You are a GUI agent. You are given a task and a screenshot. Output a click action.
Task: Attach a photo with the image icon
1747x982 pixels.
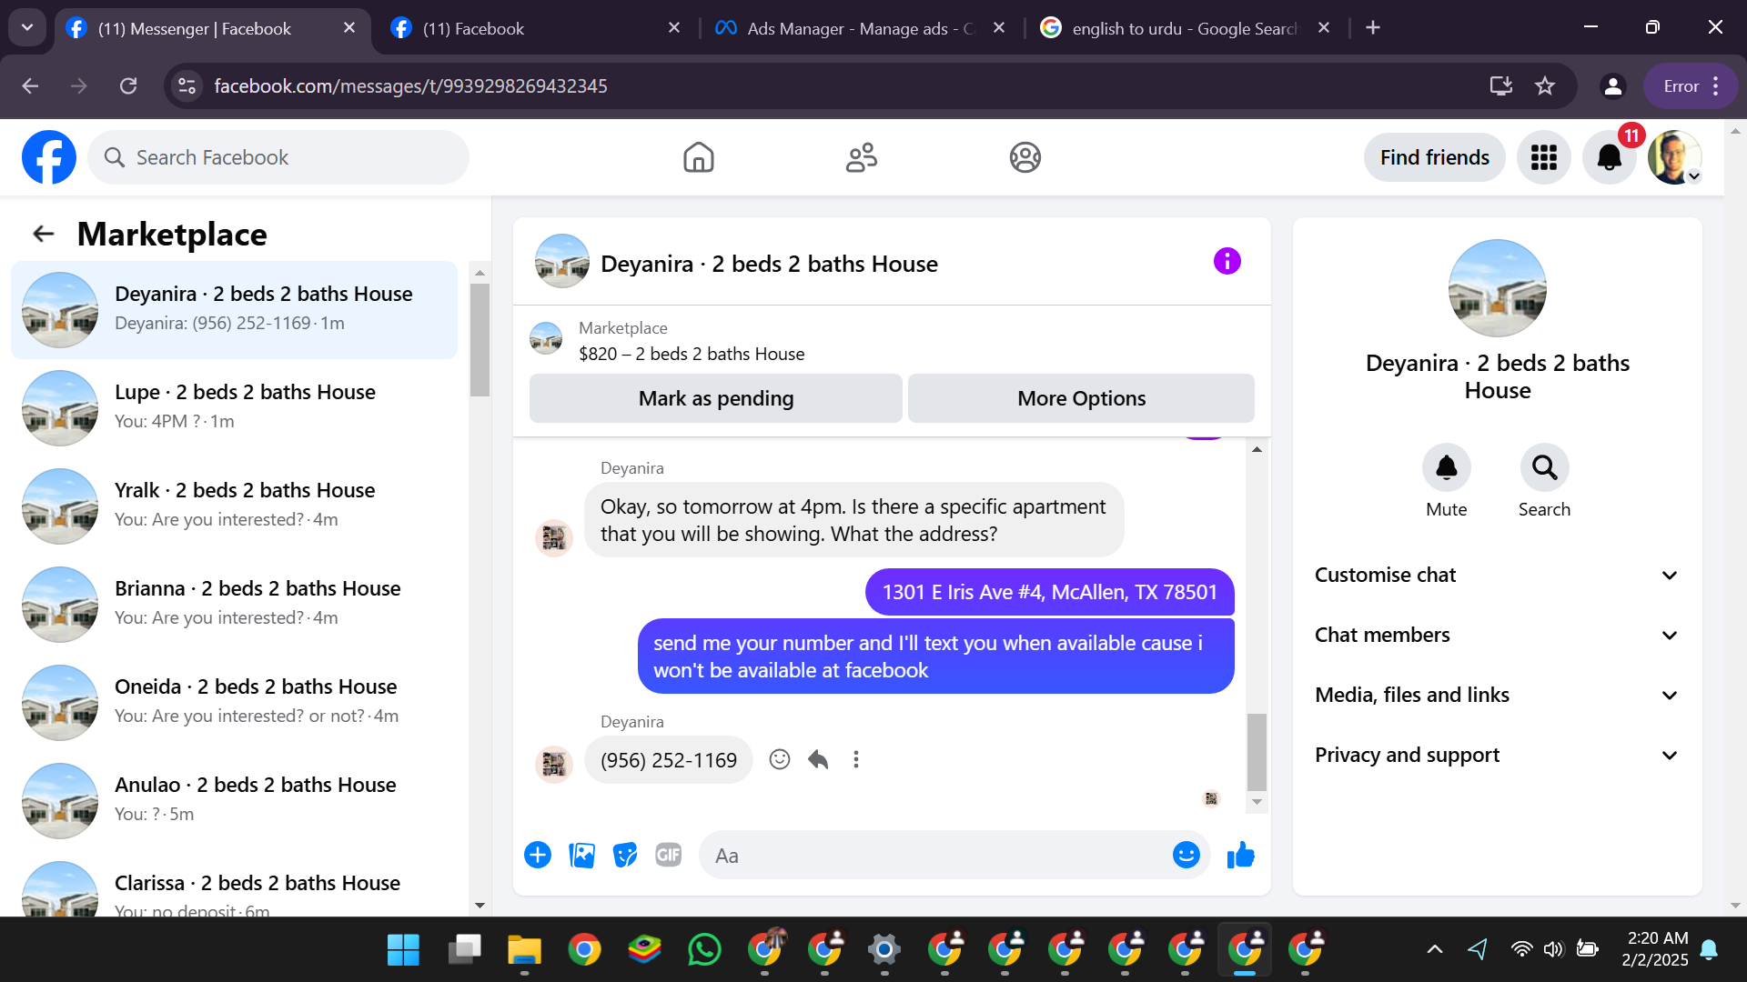tap(581, 856)
